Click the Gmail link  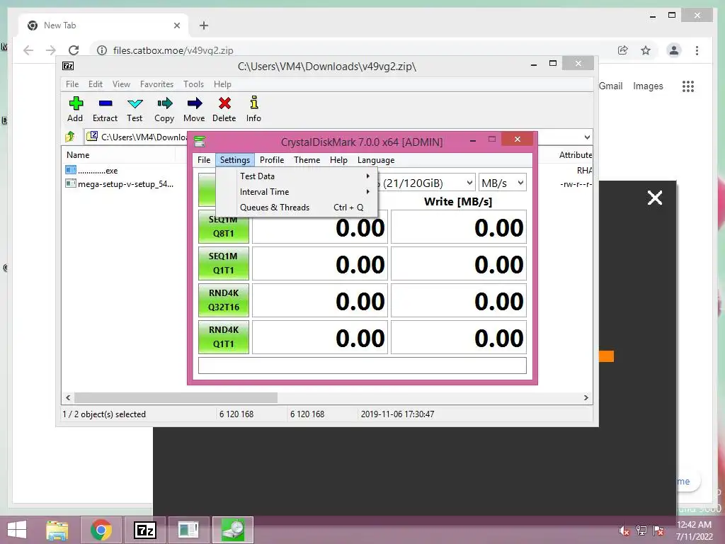(x=611, y=86)
